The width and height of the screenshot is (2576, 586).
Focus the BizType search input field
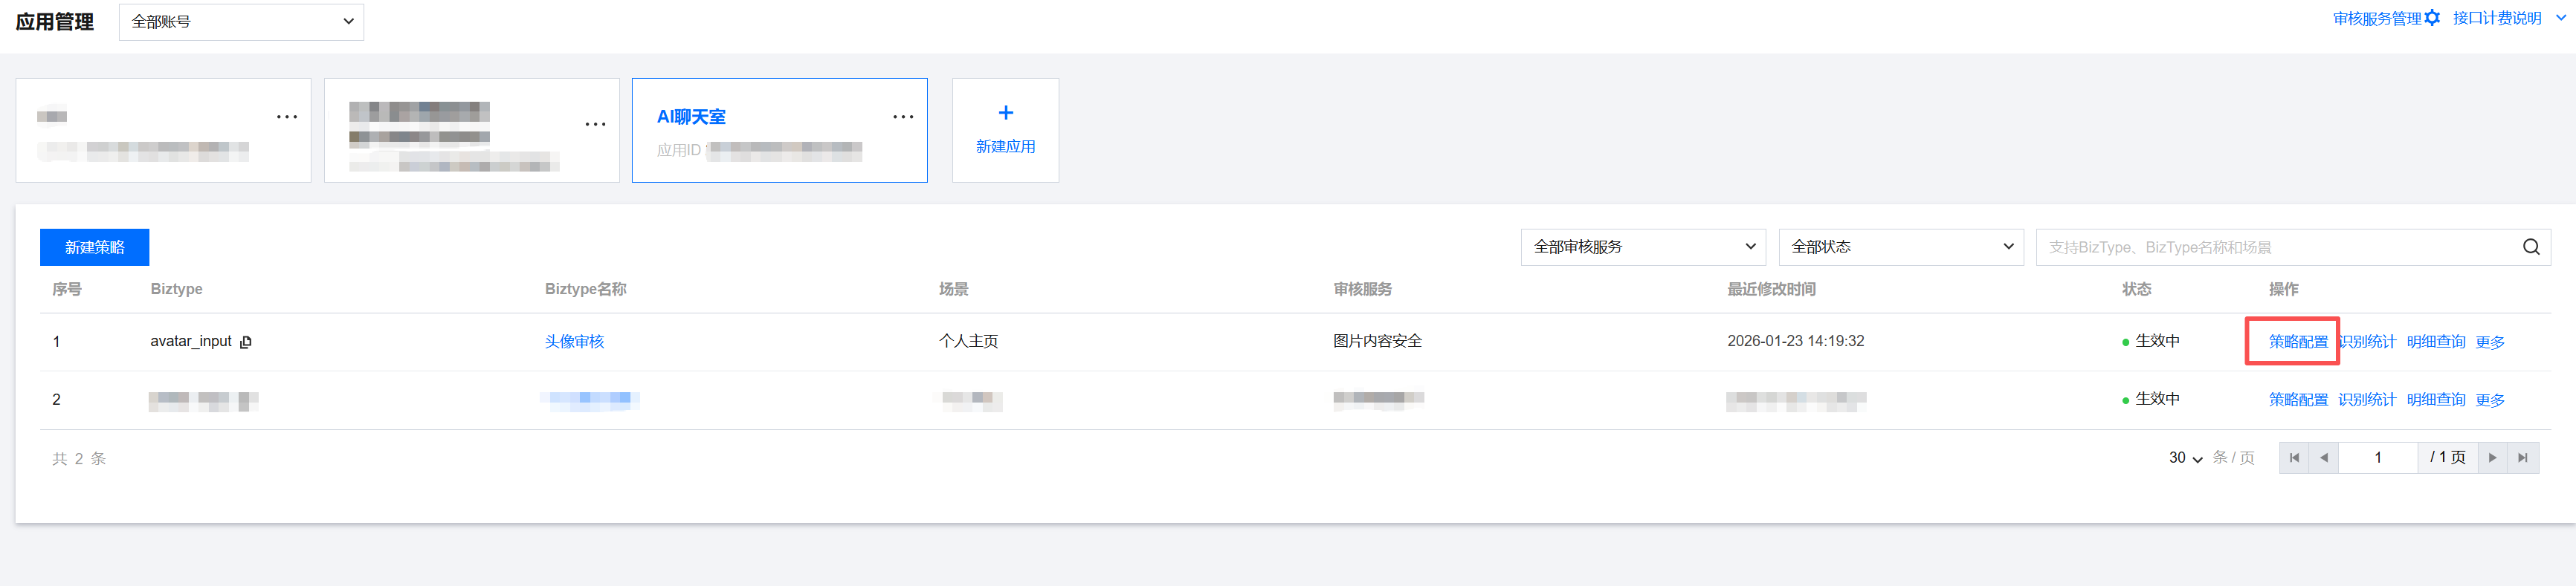coord(2275,247)
